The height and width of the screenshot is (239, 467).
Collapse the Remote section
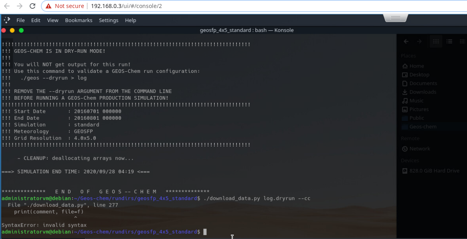[410, 138]
